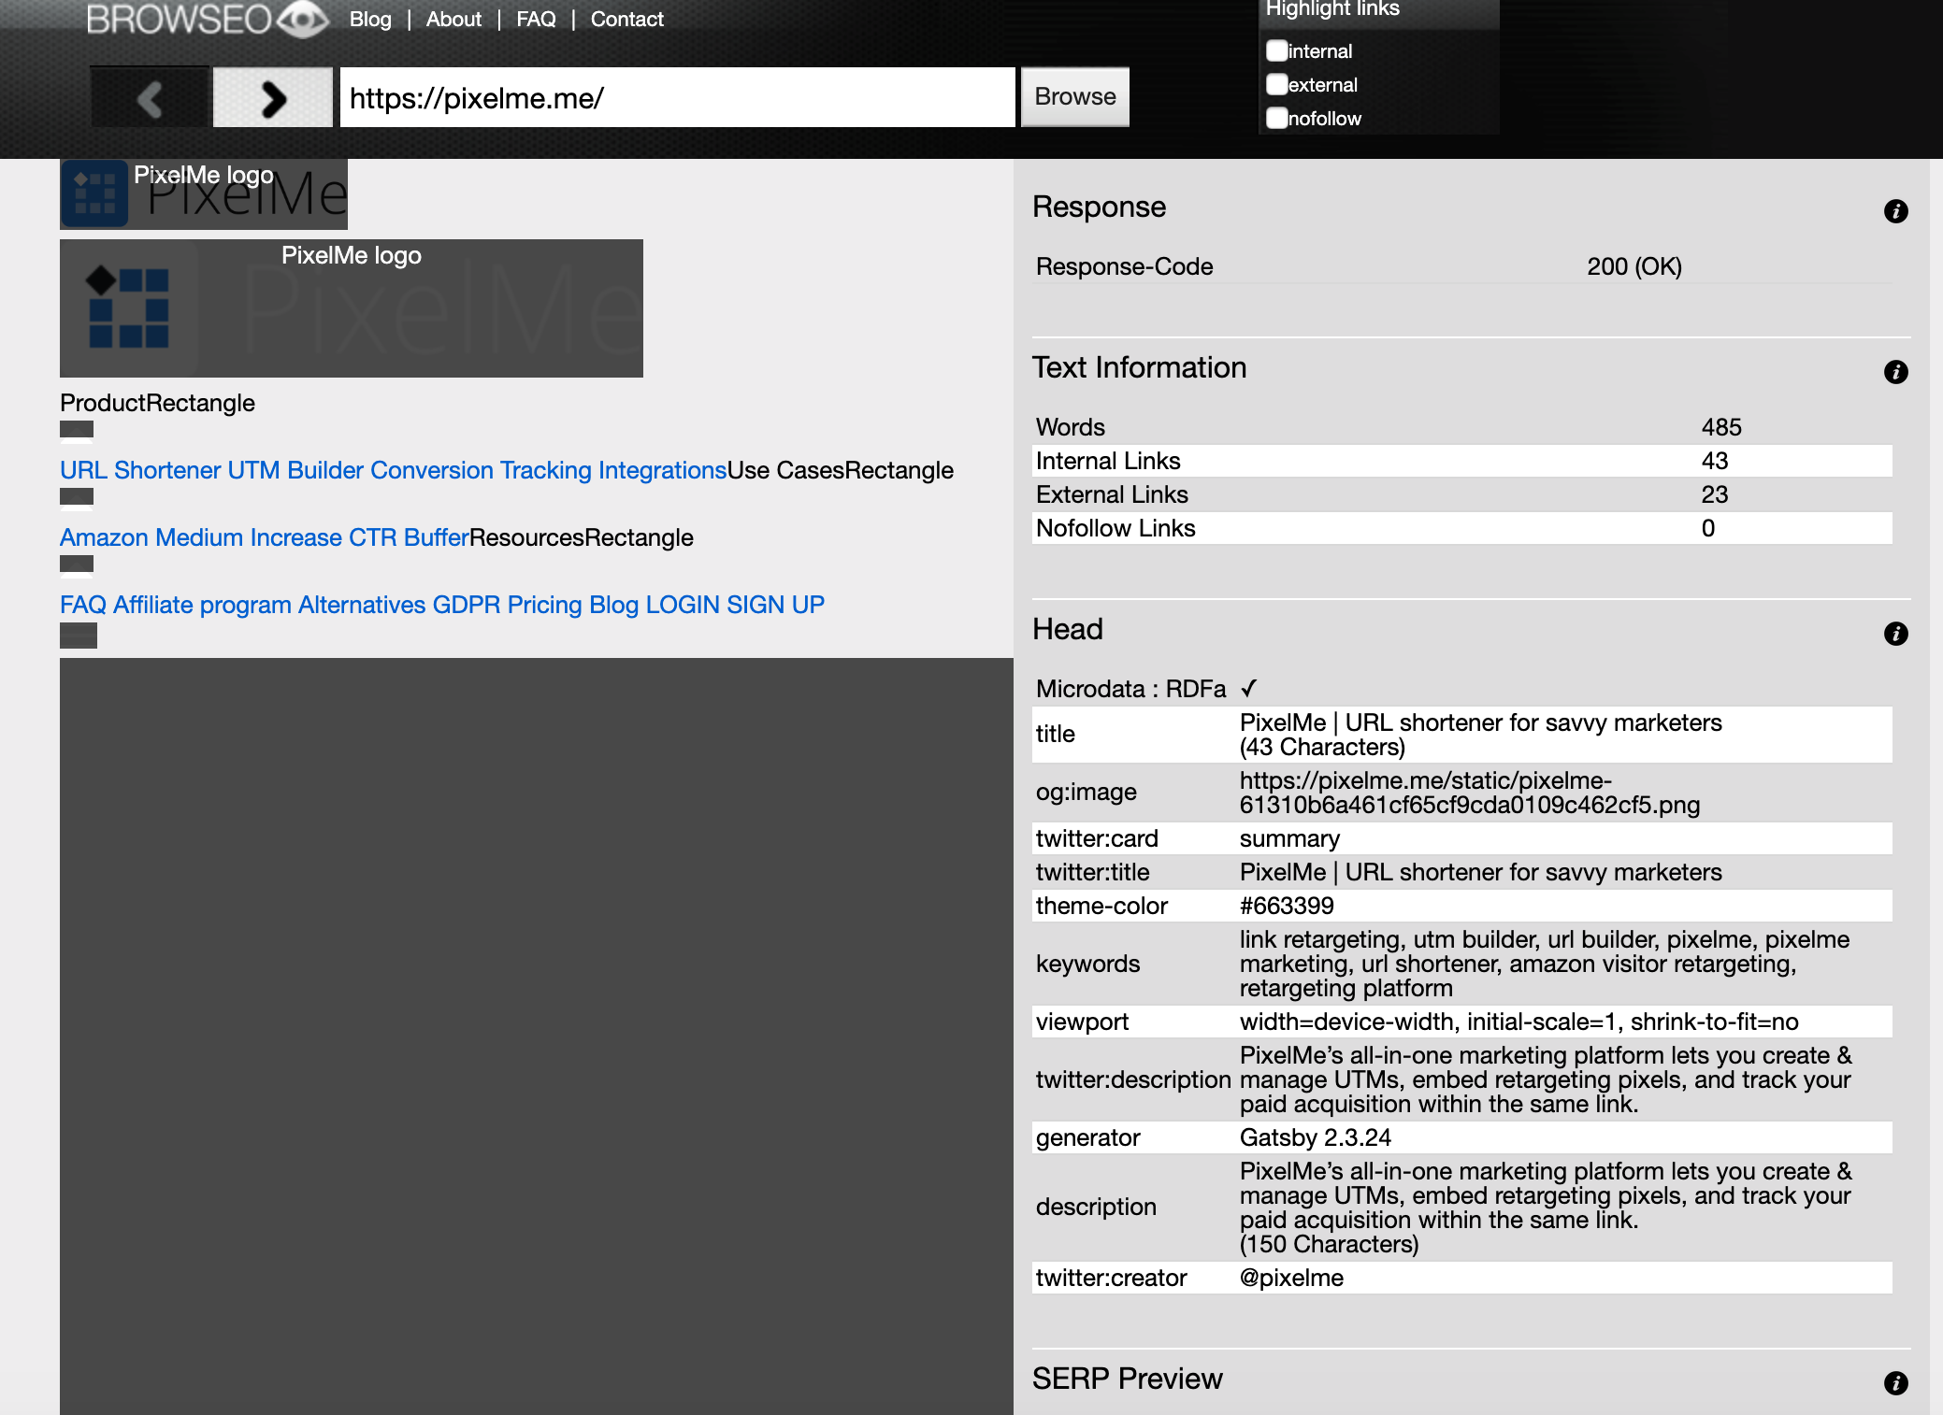Follow the Alternatives link
Image resolution: width=1943 pixels, height=1415 pixels.
pyautogui.click(x=362, y=605)
